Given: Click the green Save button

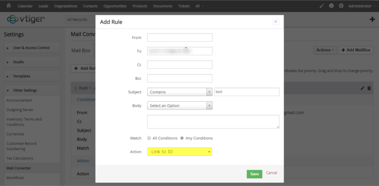Looking at the screenshot, I should click(254, 174).
